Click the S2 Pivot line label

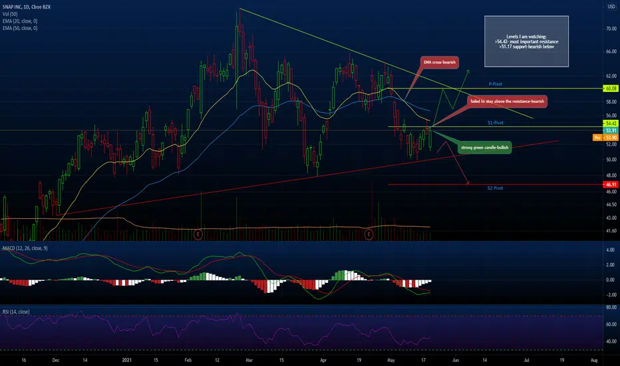click(495, 188)
